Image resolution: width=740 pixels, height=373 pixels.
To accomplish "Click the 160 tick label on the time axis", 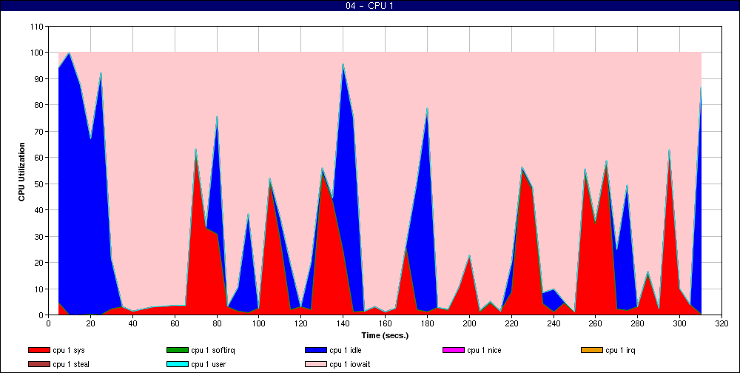I will coord(385,323).
